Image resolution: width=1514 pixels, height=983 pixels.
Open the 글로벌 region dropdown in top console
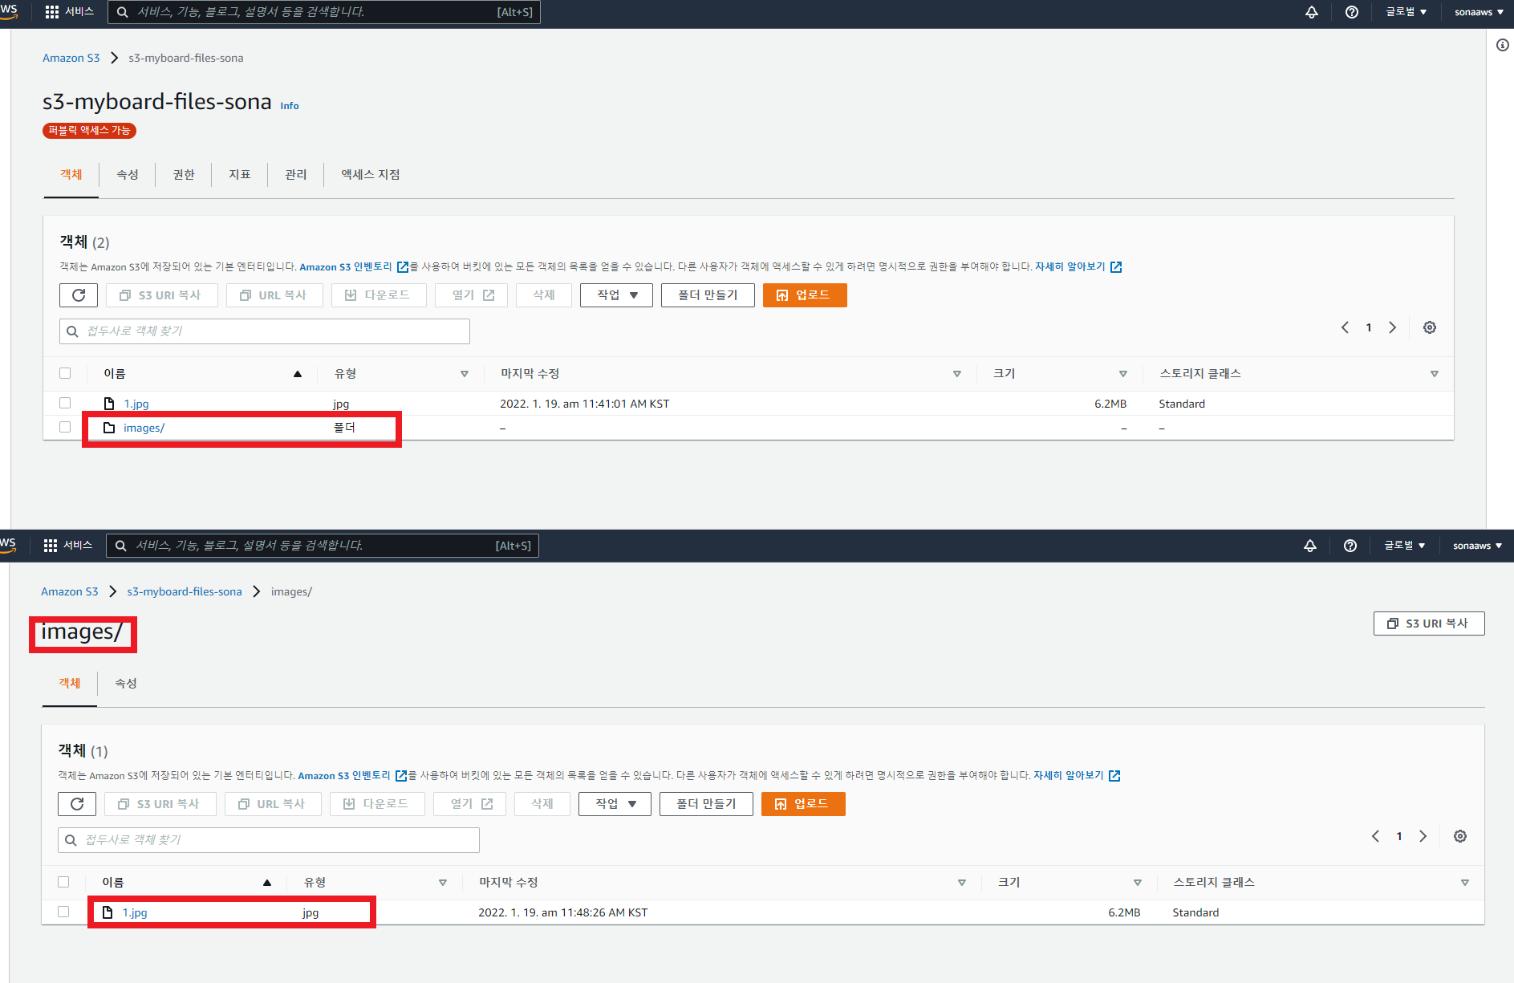click(1406, 12)
